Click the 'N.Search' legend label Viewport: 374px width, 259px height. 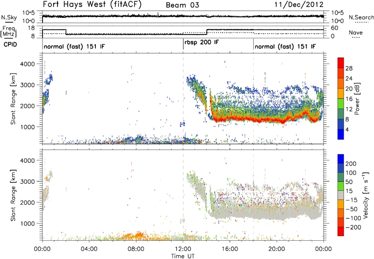coord(361,17)
